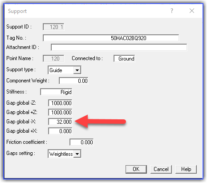Click the Component Weight input field
The width and height of the screenshot is (207, 183).
(x=73, y=81)
